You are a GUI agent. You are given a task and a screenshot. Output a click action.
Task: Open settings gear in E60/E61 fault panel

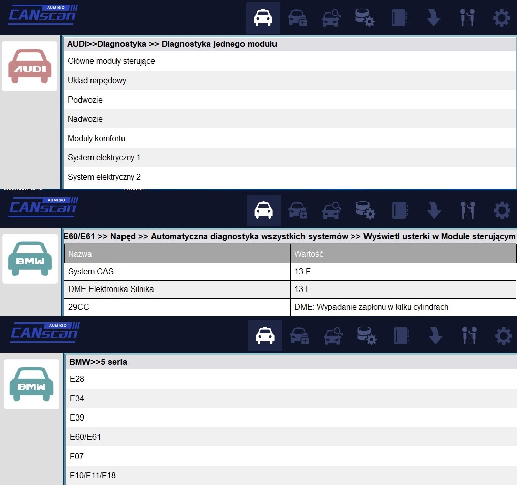pyautogui.click(x=502, y=210)
